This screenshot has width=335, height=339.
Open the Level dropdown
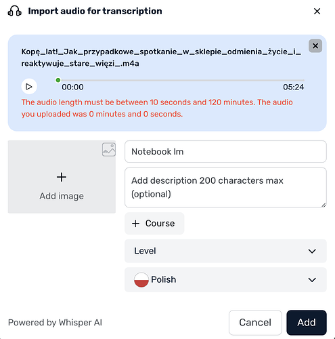[225, 251]
